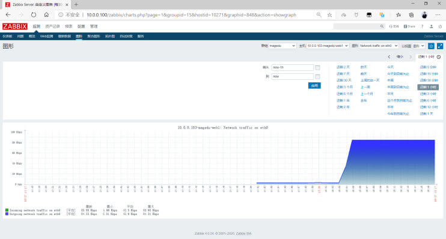Viewport: 446px width, 239px height.
Task: Click the clock icon on time selector tab
Action: (x=439, y=57)
